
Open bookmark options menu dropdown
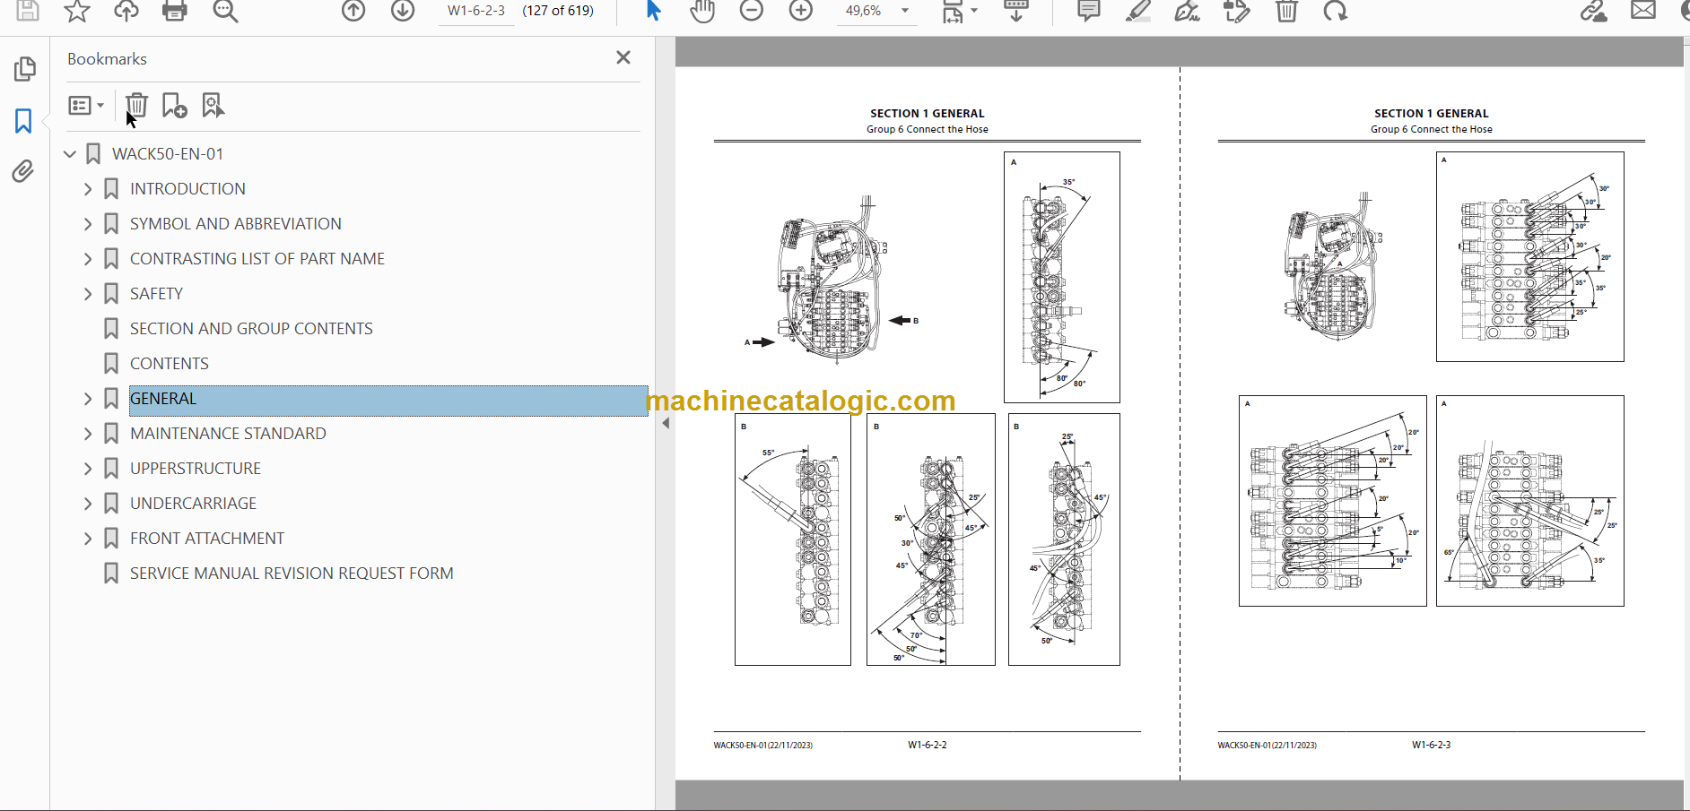86,106
